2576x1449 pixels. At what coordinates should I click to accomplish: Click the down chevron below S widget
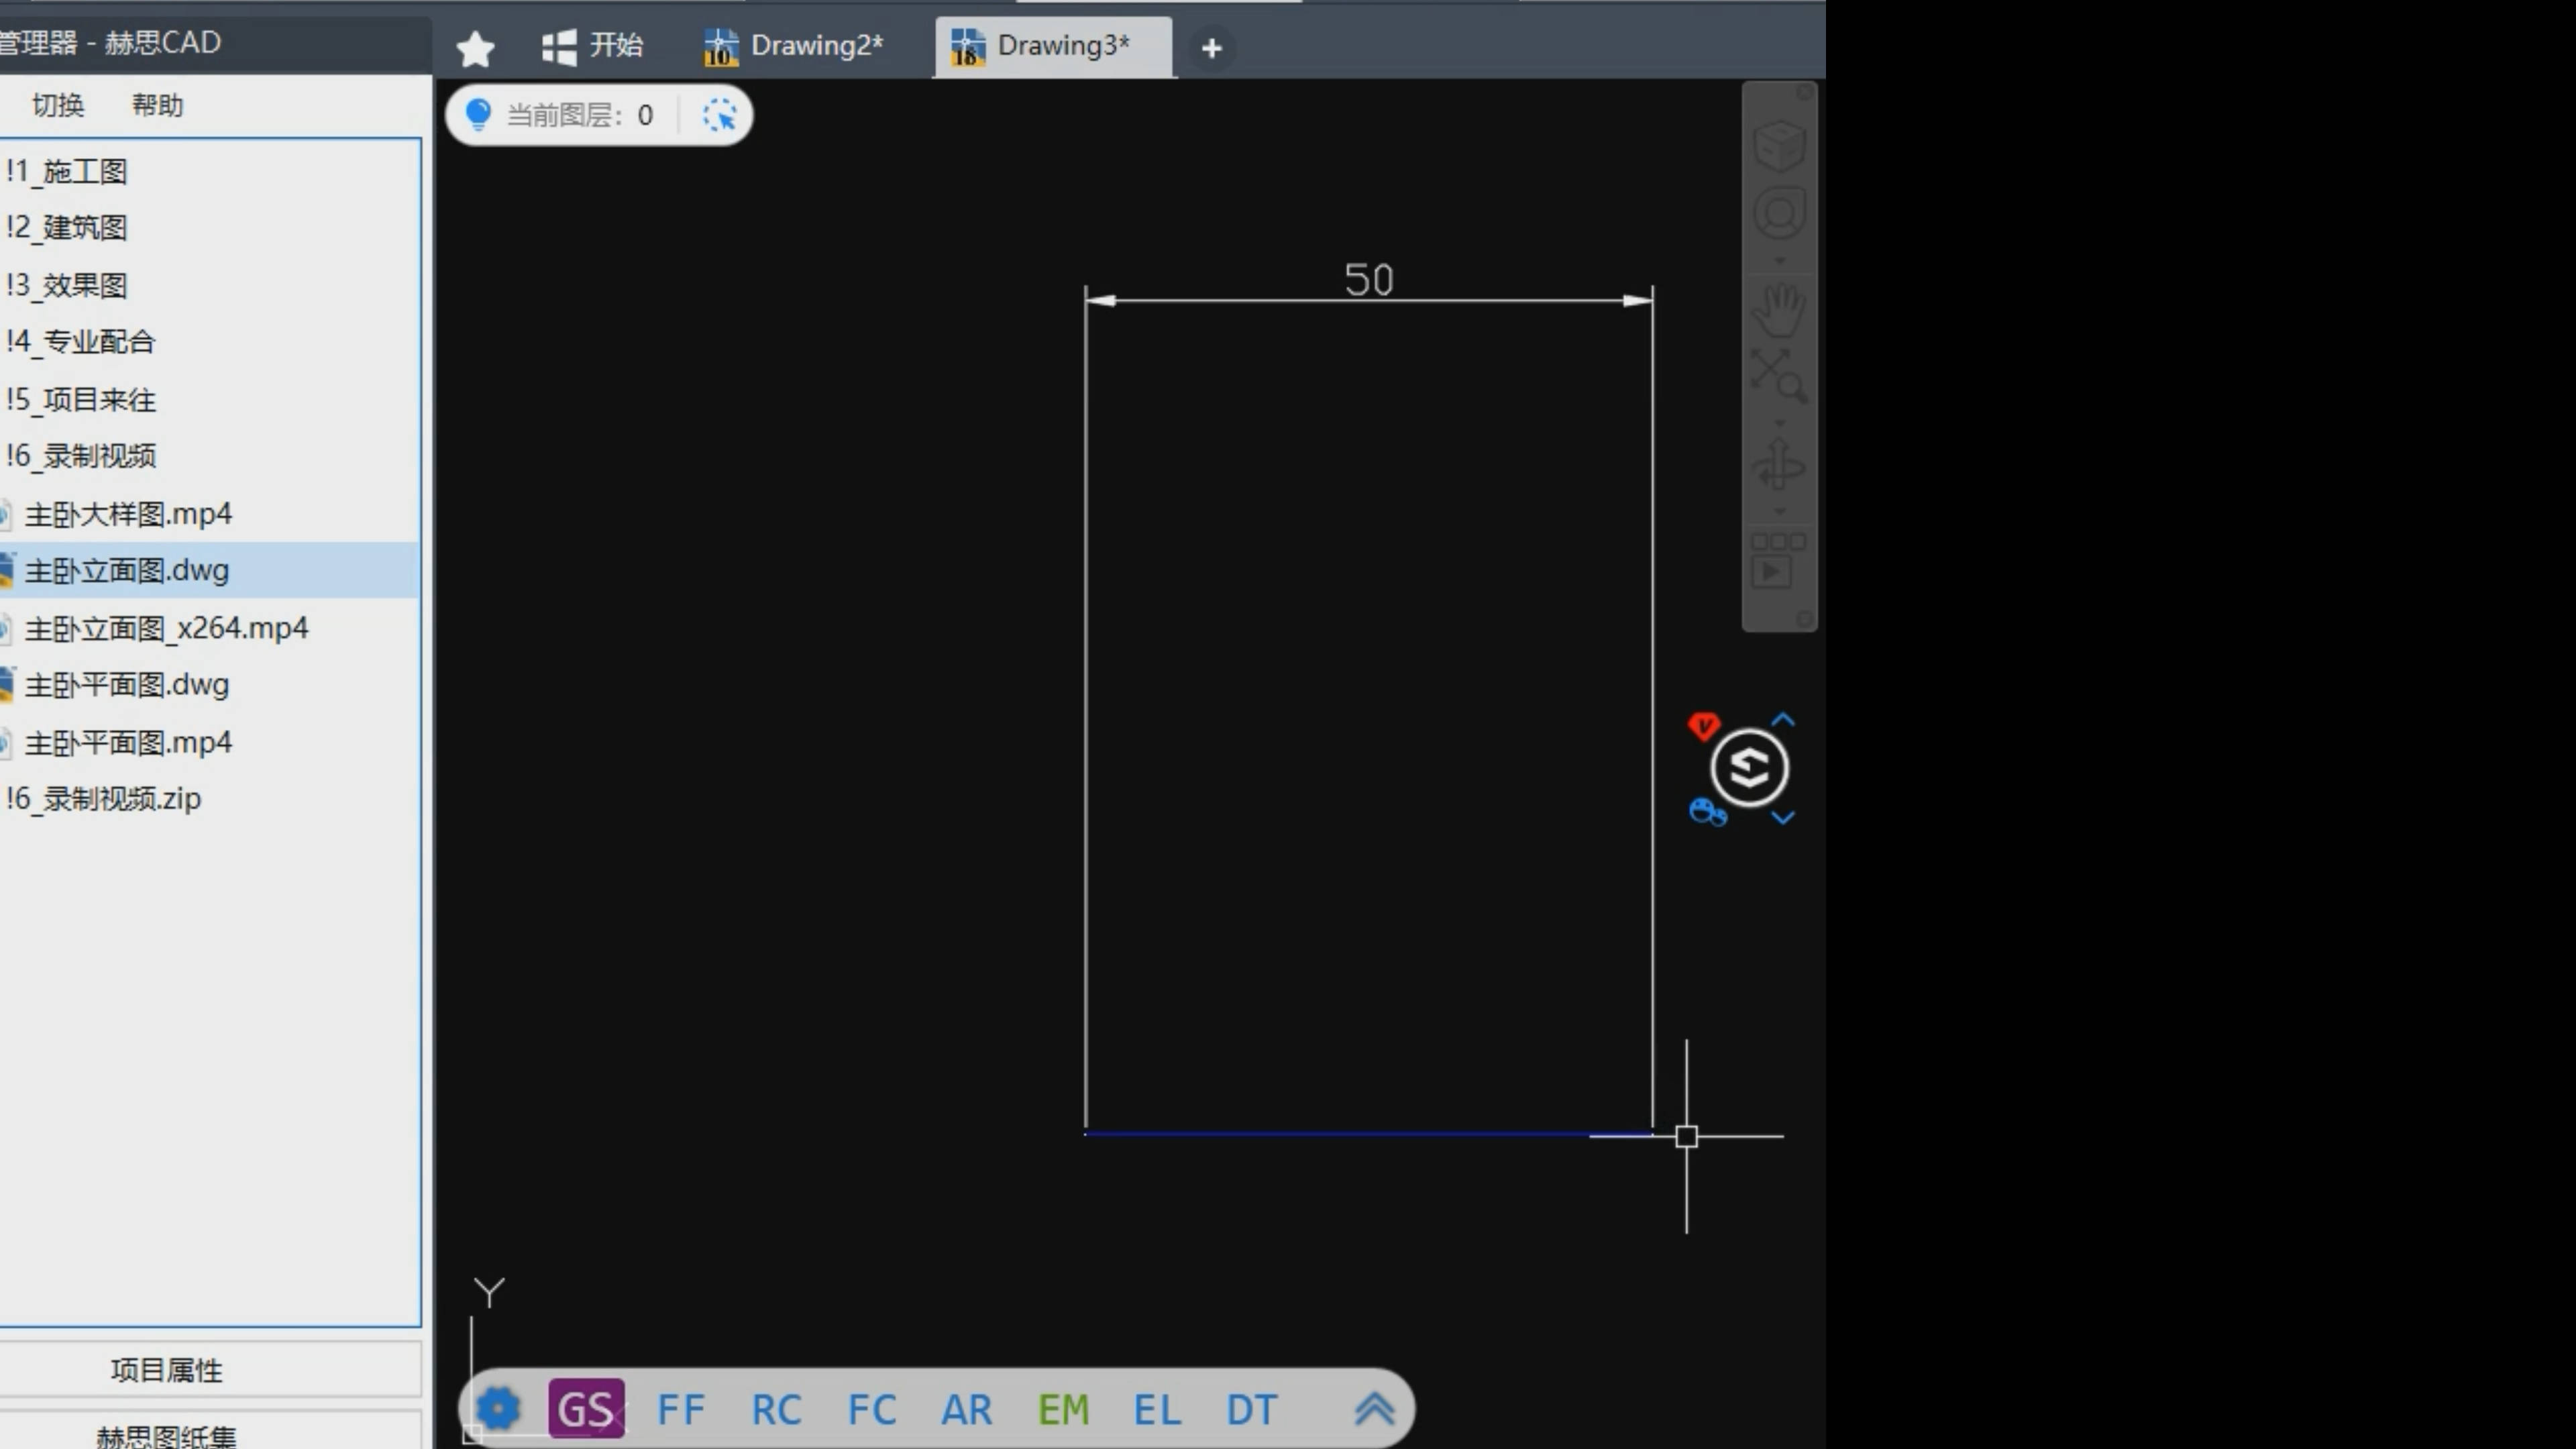[x=1783, y=817]
